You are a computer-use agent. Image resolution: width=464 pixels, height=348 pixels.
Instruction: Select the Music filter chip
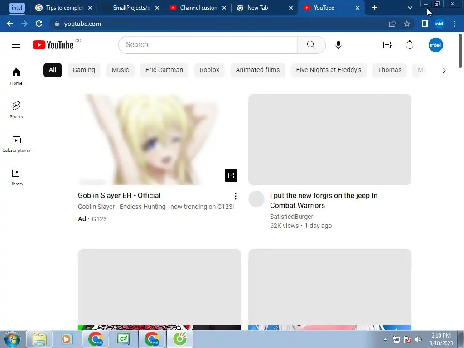tap(120, 70)
